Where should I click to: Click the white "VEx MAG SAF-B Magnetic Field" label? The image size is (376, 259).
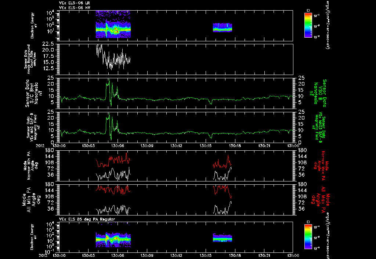pyautogui.click(x=33, y=127)
